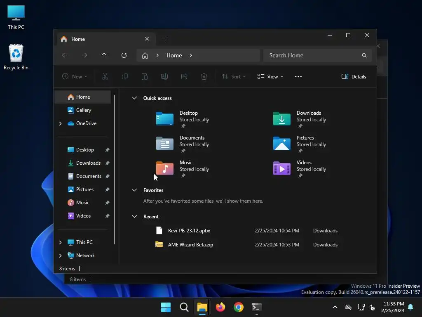Open the New dropdown menu
Viewport: 422px width, 317px height.
[x=75, y=76]
